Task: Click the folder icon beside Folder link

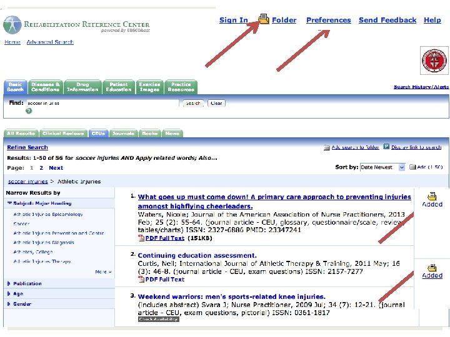Action: pos(264,19)
